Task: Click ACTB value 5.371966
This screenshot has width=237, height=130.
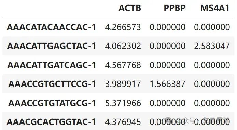Action: (123, 103)
